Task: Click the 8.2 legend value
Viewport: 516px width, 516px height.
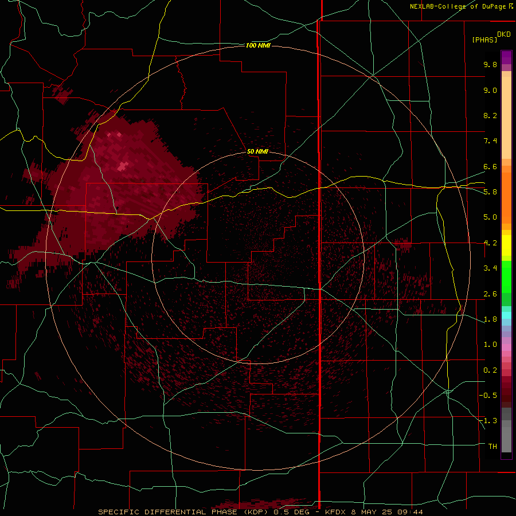Action: pyautogui.click(x=490, y=115)
